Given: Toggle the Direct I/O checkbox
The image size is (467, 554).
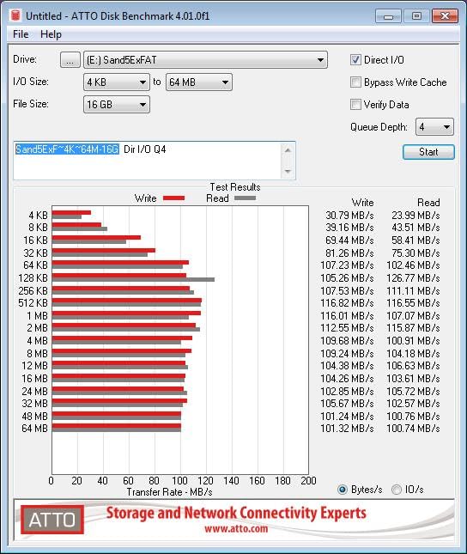Looking at the screenshot, I should 355,60.
